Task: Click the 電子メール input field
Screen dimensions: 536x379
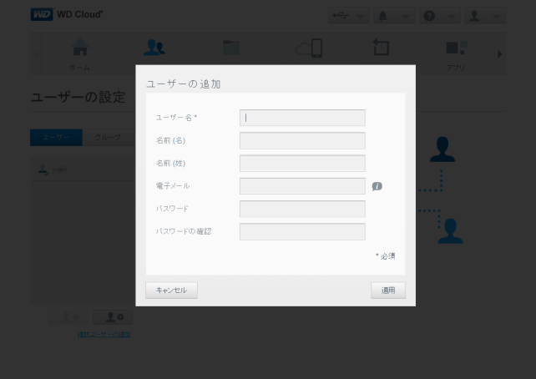Action: coord(302,186)
